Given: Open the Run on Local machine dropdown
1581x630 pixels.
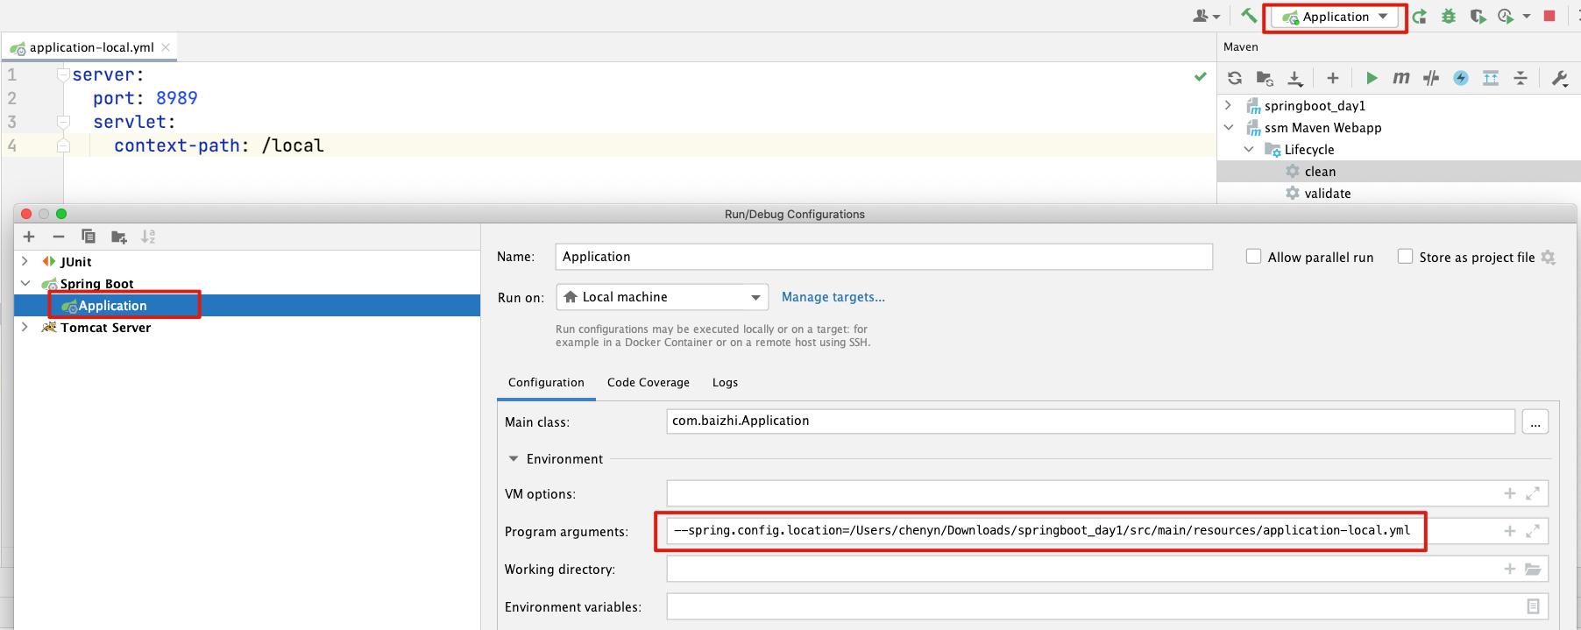Looking at the screenshot, I should 662,297.
